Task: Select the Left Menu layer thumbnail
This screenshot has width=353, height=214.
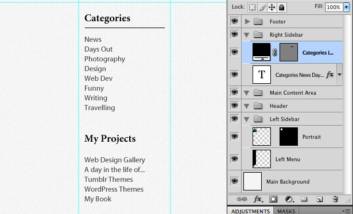Action: click(262, 159)
